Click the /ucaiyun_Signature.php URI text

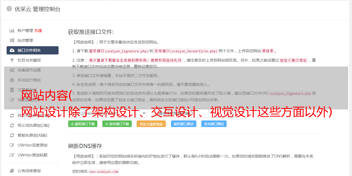pyautogui.click(x=290, y=93)
